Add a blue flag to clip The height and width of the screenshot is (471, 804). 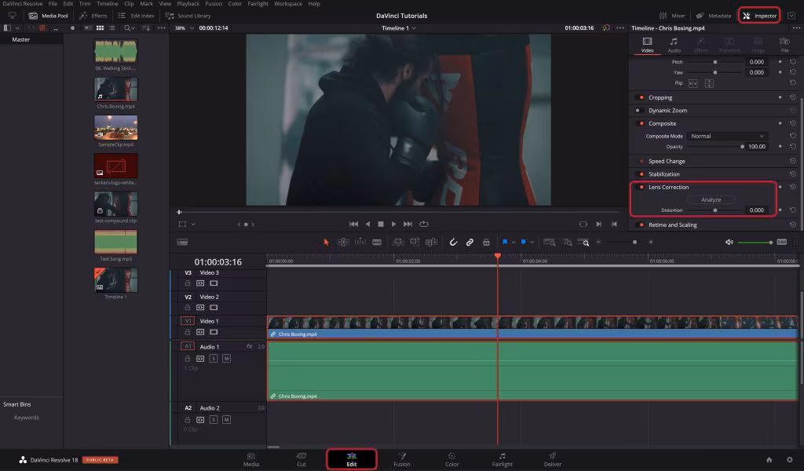(x=505, y=242)
